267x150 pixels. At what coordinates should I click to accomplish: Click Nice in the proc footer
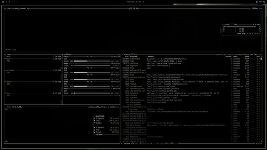[x=169, y=143]
